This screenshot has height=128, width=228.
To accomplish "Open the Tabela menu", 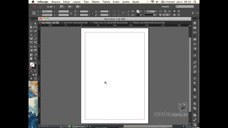I will (106, 2).
